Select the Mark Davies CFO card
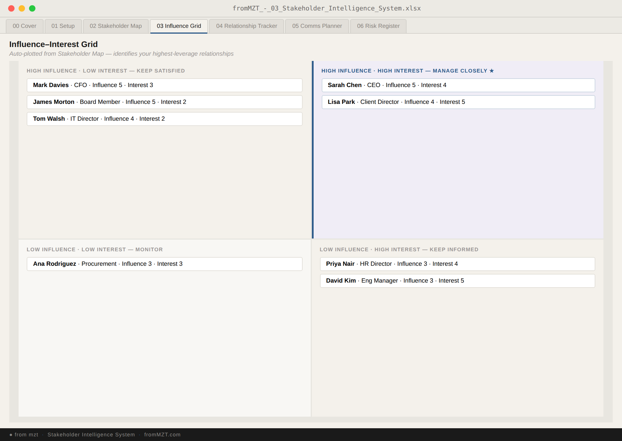622x441 pixels. click(x=165, y=85)
